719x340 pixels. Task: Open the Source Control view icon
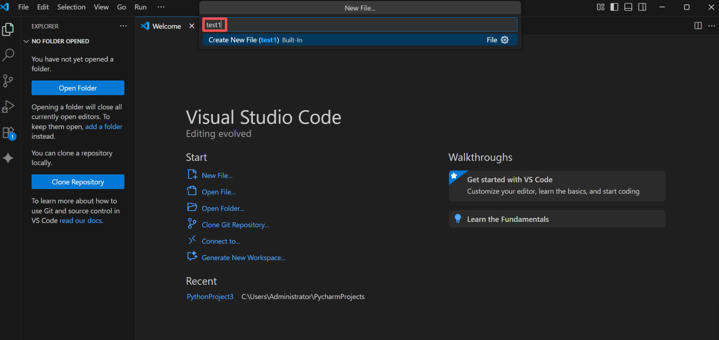pyautogui.click(x=8, y=80)
